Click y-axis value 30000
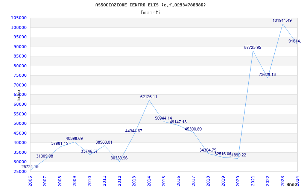 click(x=20, y=162)
